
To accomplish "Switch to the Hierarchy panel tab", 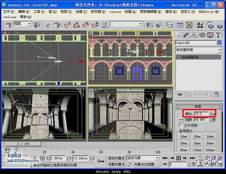I will pos(194,35).
